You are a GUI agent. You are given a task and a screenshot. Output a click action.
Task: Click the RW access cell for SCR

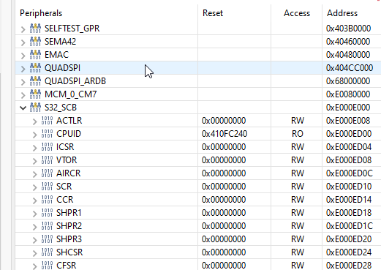(298, 187)
